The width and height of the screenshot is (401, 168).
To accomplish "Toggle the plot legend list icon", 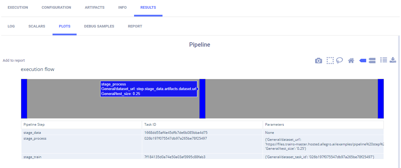I will pos(384,60).
